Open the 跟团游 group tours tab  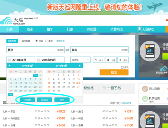pos(92,29)
